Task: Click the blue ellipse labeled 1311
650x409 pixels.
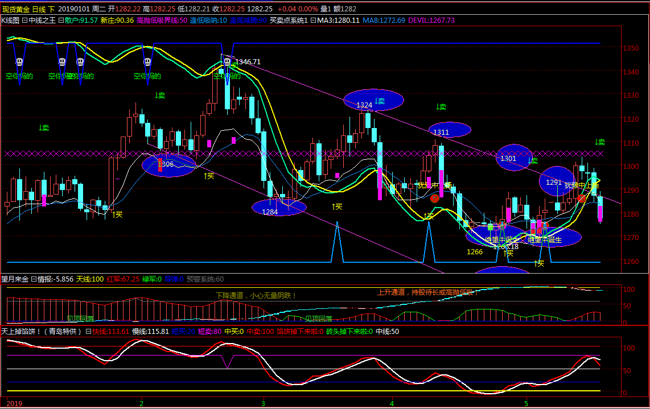Action: 450,130
